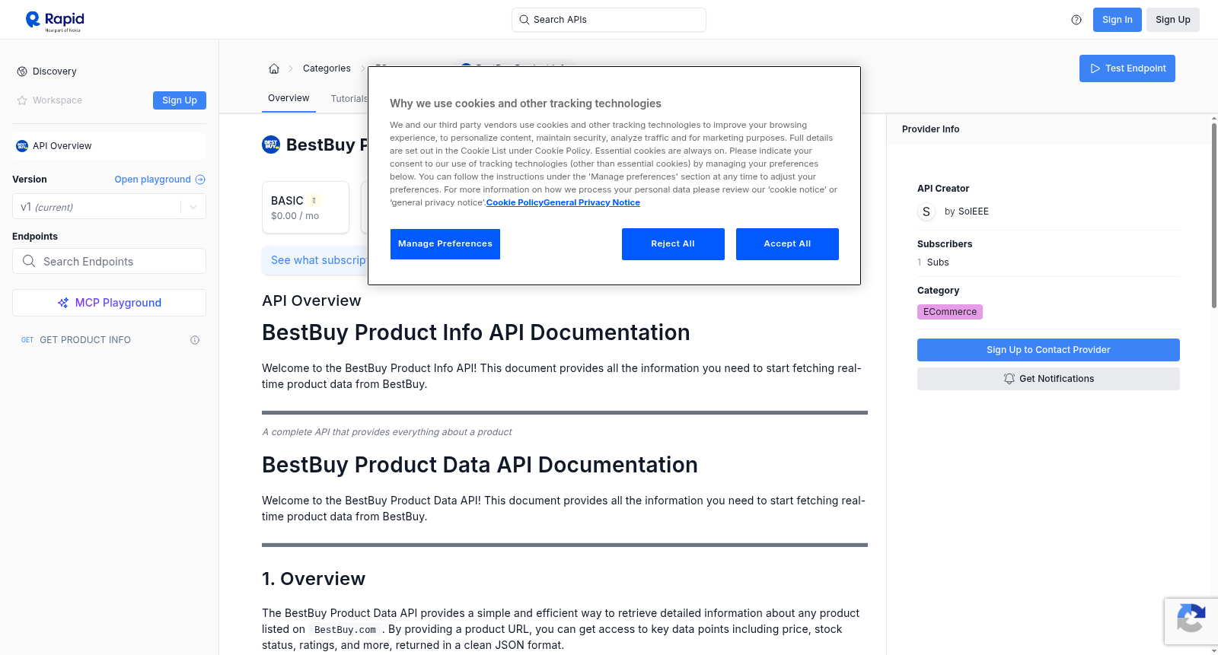Click the play icon on Test Endpoint

pos(1095,68)
